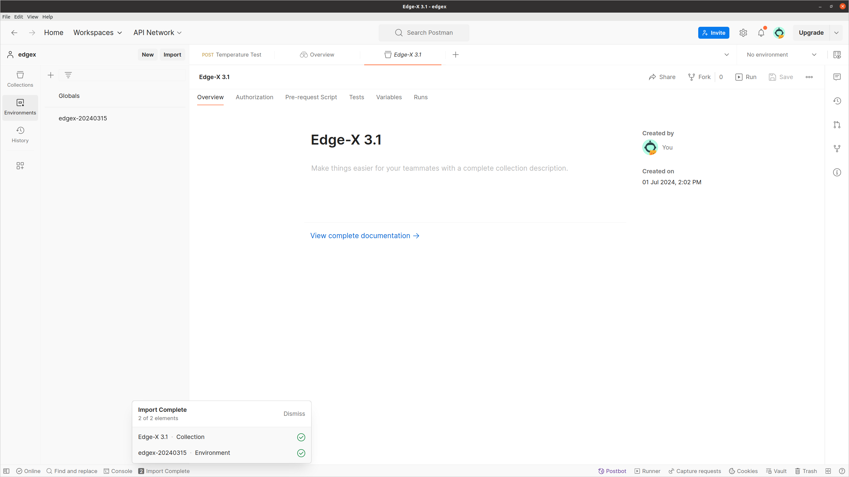Click the configure workspace sidebar grid icon
Image resolution: width=849 pixels, height=477 pixels.
pyautogui.click(x=20, y=166)
